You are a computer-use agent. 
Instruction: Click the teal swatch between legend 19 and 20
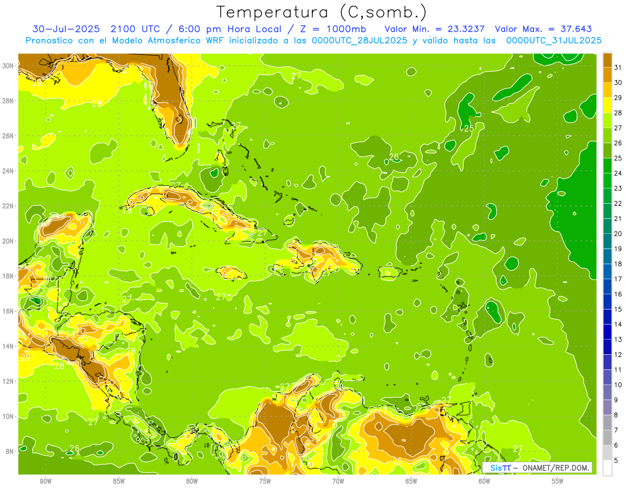(x=607, y=241)
